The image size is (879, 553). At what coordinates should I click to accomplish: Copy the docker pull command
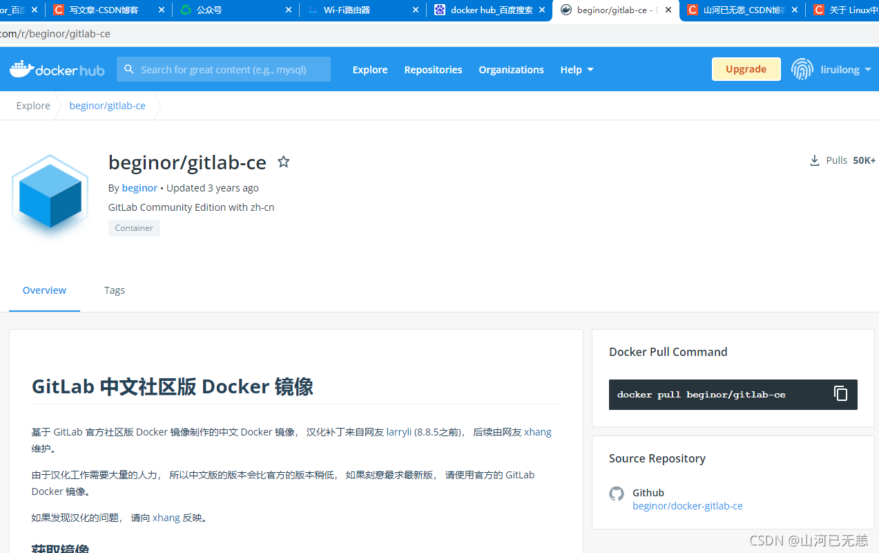[x=840, y=394]
